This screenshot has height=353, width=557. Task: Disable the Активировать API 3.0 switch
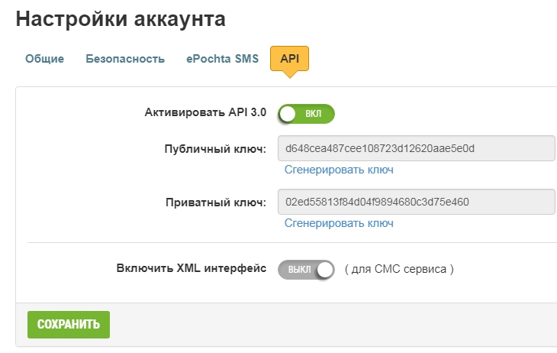pos(306,114)
